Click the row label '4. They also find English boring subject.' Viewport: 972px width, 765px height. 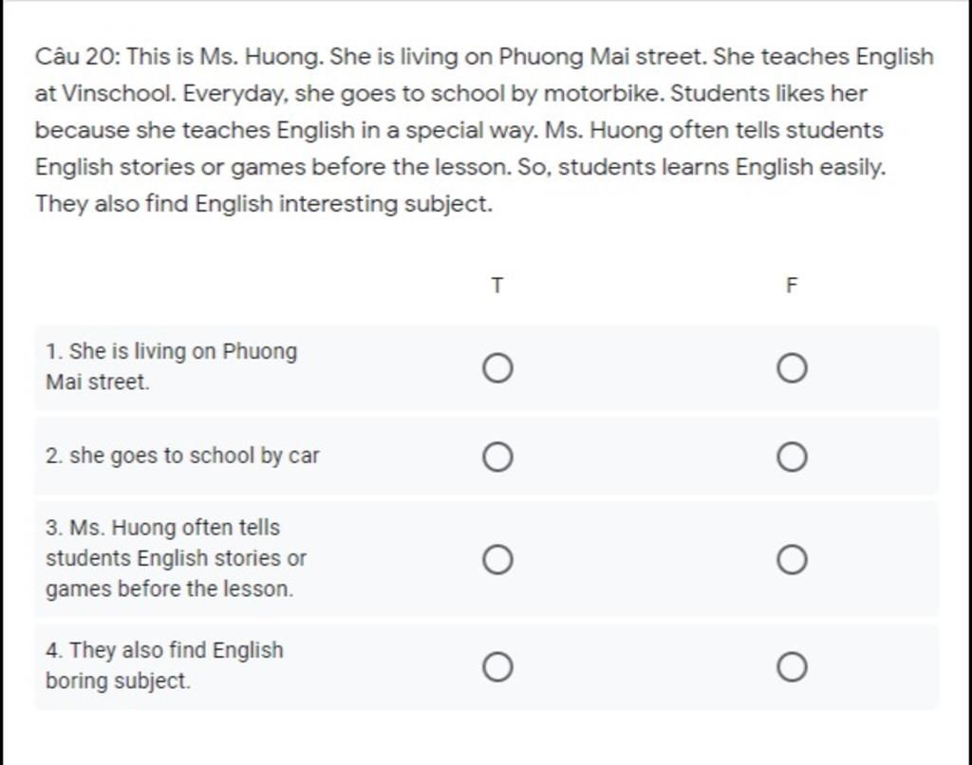tap(164, 665)
